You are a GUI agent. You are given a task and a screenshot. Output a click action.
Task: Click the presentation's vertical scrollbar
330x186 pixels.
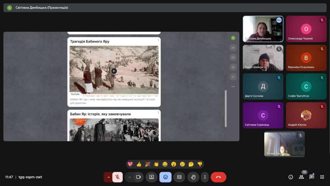[226, 108]
